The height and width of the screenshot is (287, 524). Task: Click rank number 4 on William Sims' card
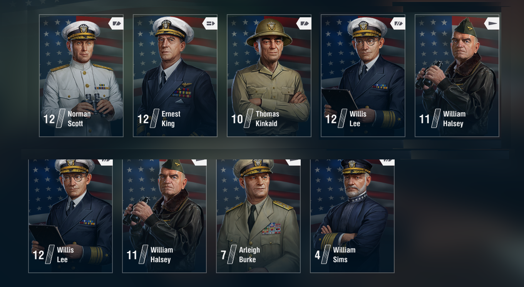(317, 255)
